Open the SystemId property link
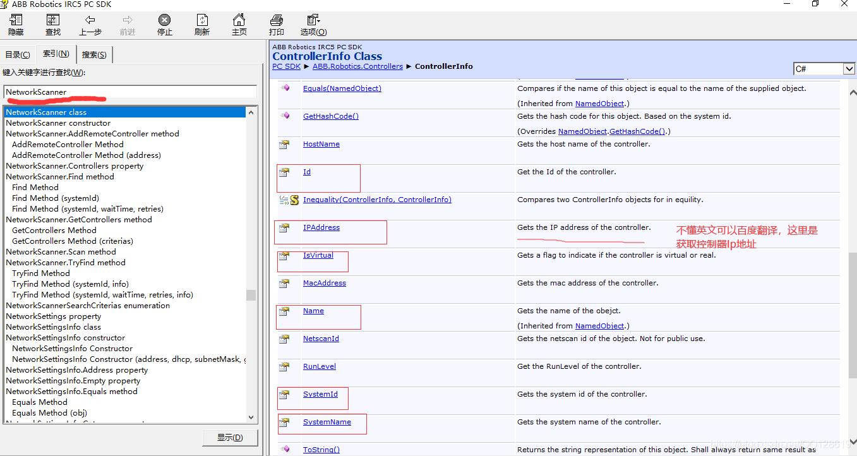Screen dimensions: 857x456 click(x=320, y=394)
